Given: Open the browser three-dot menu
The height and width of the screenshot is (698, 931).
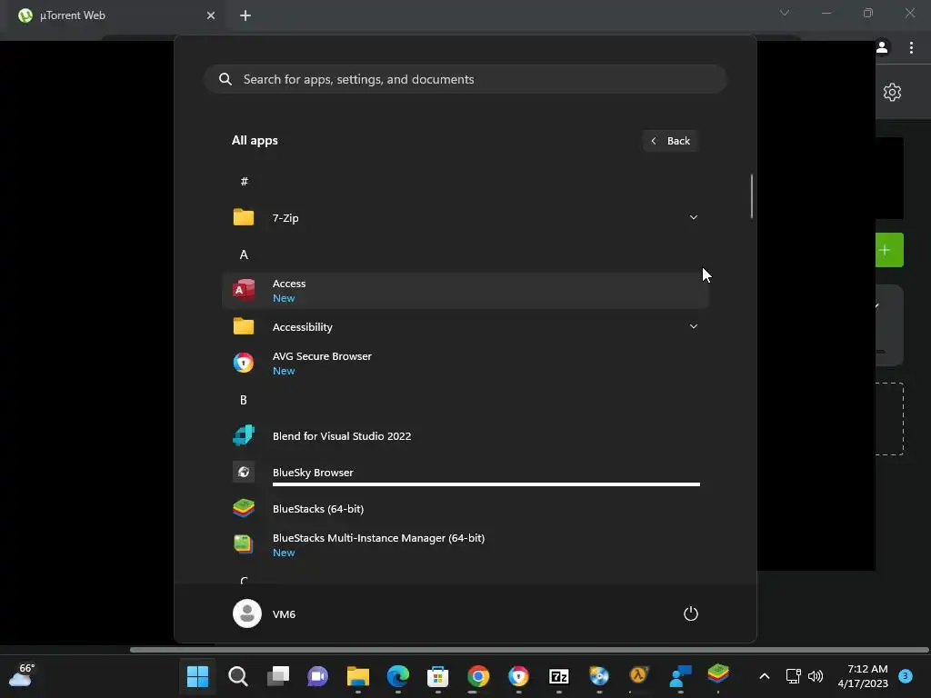Looking at the screenshot, I should pos(911,47).
